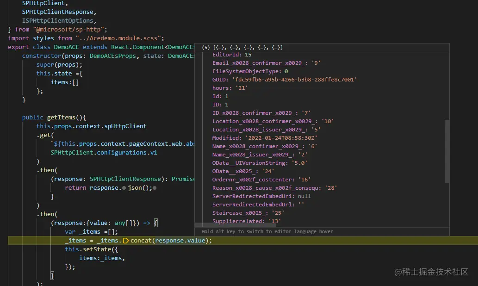
Task: Click the inline breakpoint dot after json();
Action: point(155,188)
